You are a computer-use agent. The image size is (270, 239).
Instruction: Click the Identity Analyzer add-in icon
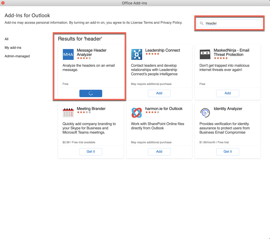pos(205,113)
